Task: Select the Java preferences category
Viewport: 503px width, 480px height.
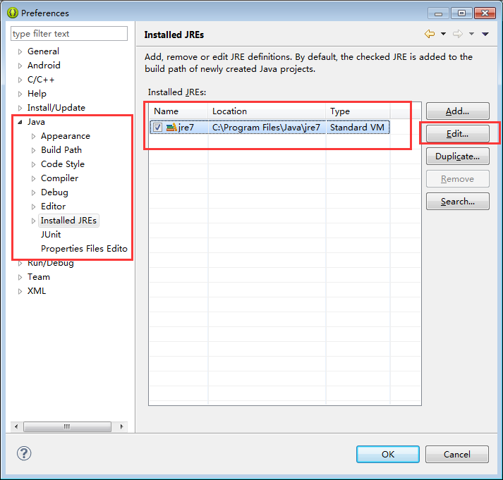Action: coord(36,122)
